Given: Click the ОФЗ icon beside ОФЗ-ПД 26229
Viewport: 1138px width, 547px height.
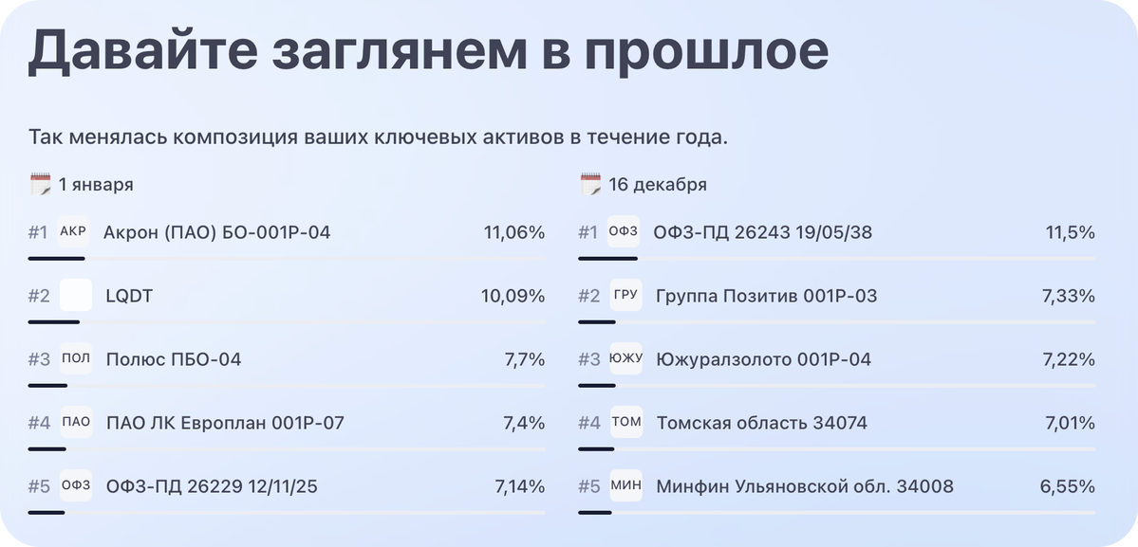Looking at the screenshot, I should point(75,486).
